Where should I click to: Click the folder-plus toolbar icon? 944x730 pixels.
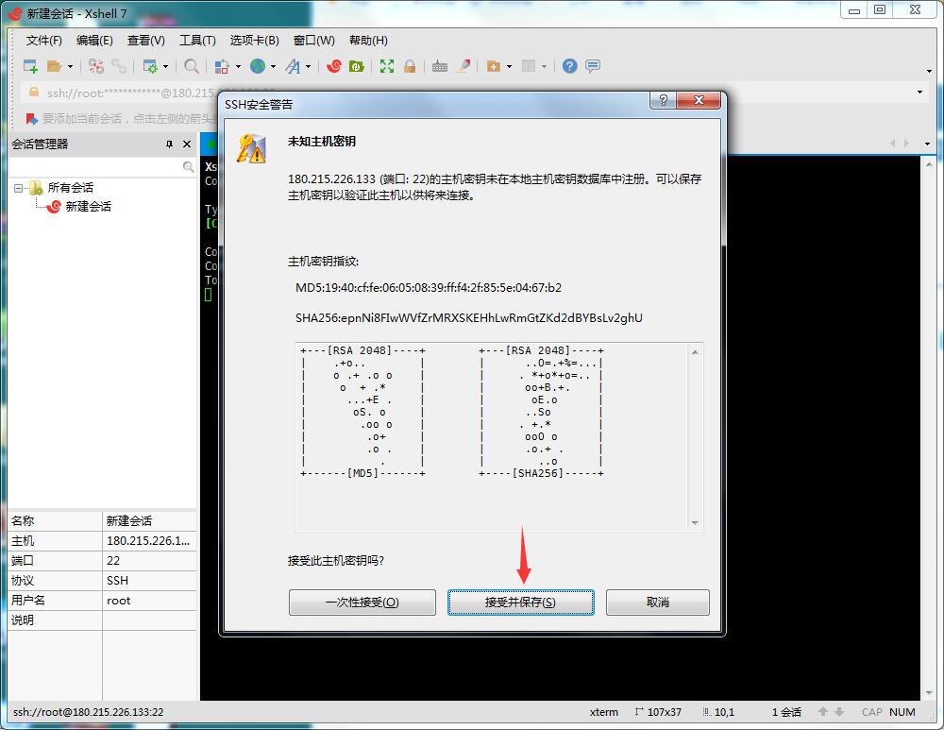494,66
